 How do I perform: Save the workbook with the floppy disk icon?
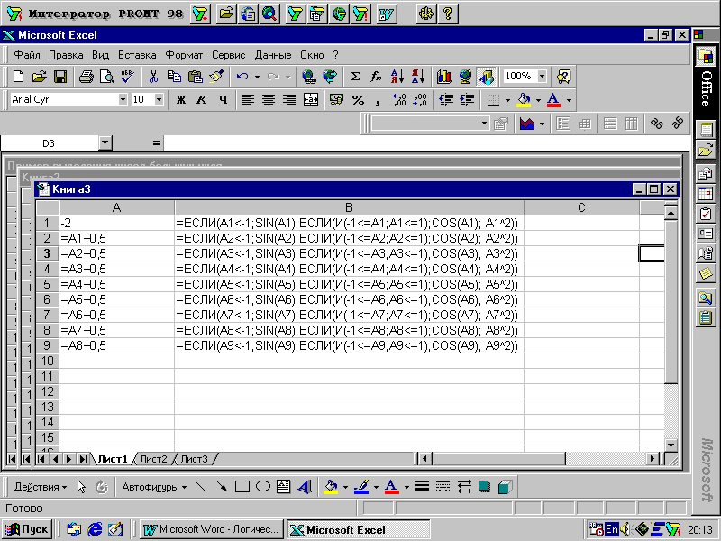point(60,77)
